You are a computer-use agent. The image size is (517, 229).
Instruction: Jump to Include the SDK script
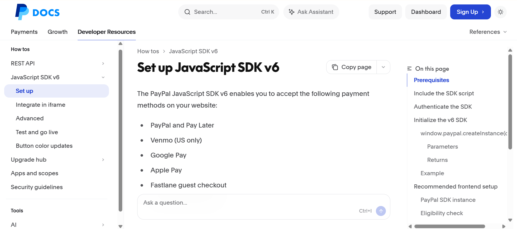pyautogui.click(x=444, y=93)
